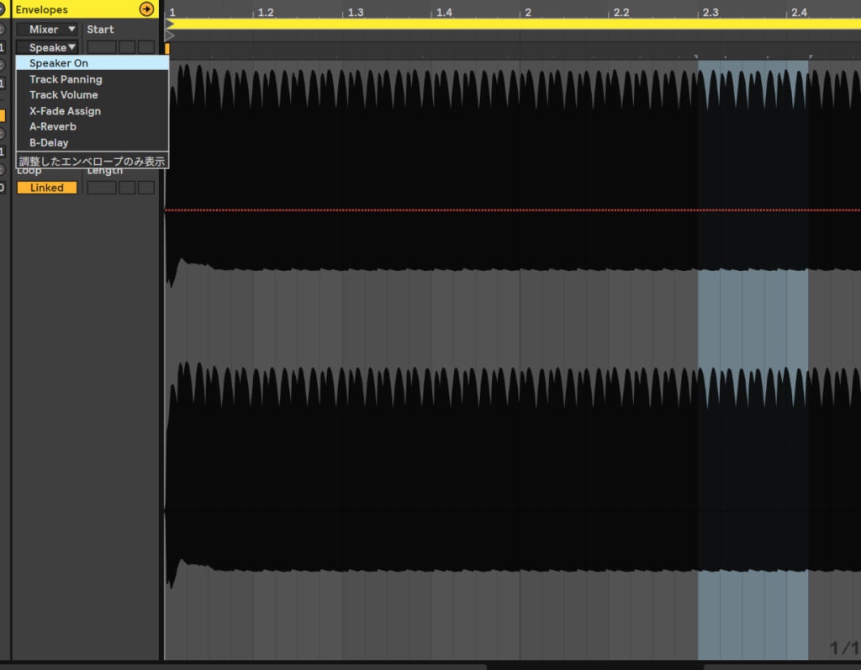Screen dimensions: 861x670
Task: Click the orange warp marker at clip start
Action: pos(166,49)
